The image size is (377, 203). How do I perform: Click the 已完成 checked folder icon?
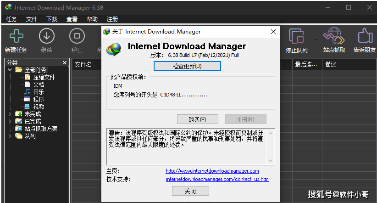(18, 121)
